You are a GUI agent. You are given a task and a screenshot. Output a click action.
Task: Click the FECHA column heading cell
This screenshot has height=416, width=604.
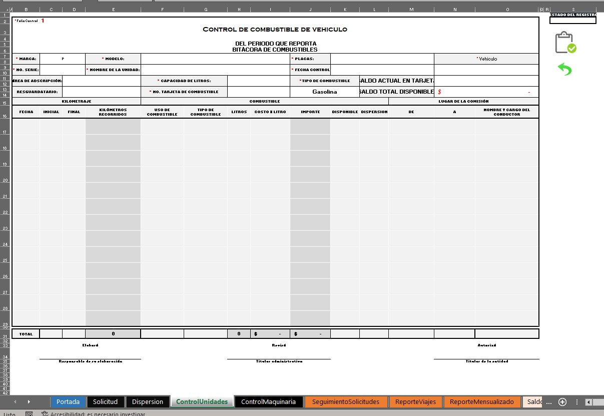(x=26, y=112)
